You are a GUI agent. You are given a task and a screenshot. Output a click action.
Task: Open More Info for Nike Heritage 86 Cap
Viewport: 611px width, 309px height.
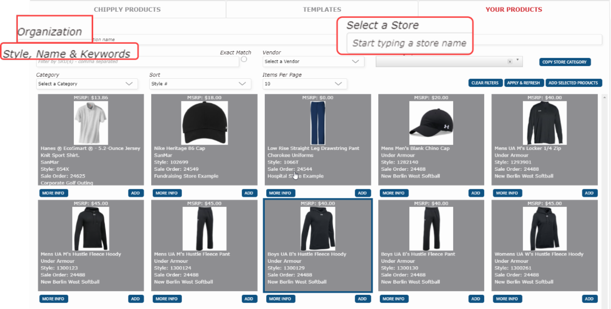pos(167,193)
